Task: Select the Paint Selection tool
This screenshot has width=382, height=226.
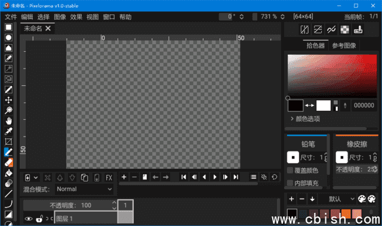Action: 8,89
